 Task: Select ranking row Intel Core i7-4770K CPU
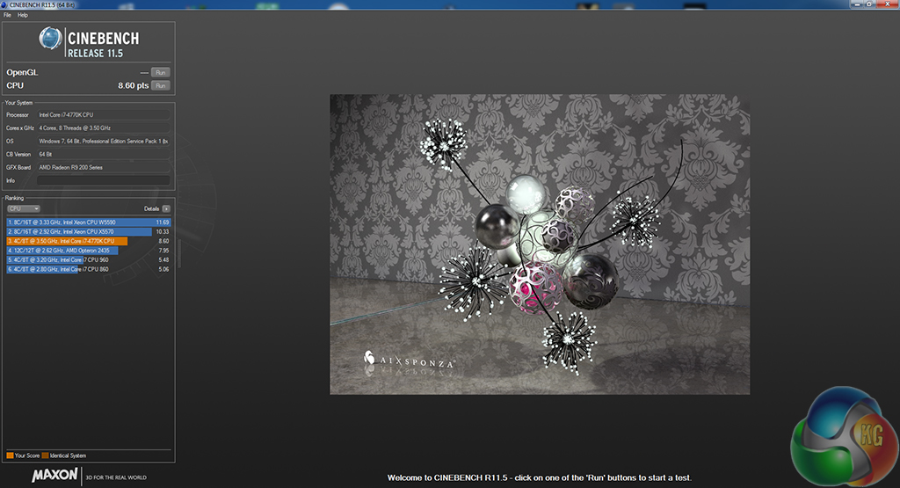(x=89, y=241)
